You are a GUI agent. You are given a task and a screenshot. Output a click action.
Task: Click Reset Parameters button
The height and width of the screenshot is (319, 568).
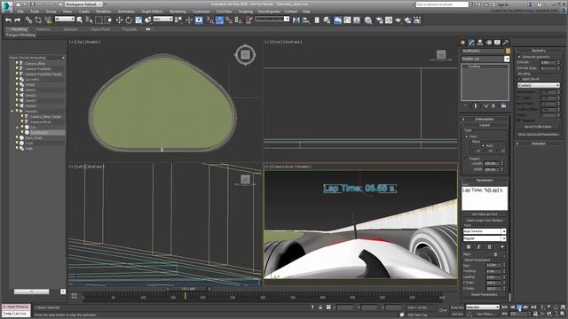coord(485,295)
